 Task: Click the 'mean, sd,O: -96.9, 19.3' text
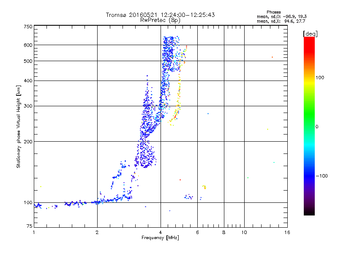click(x=281, y=16)
